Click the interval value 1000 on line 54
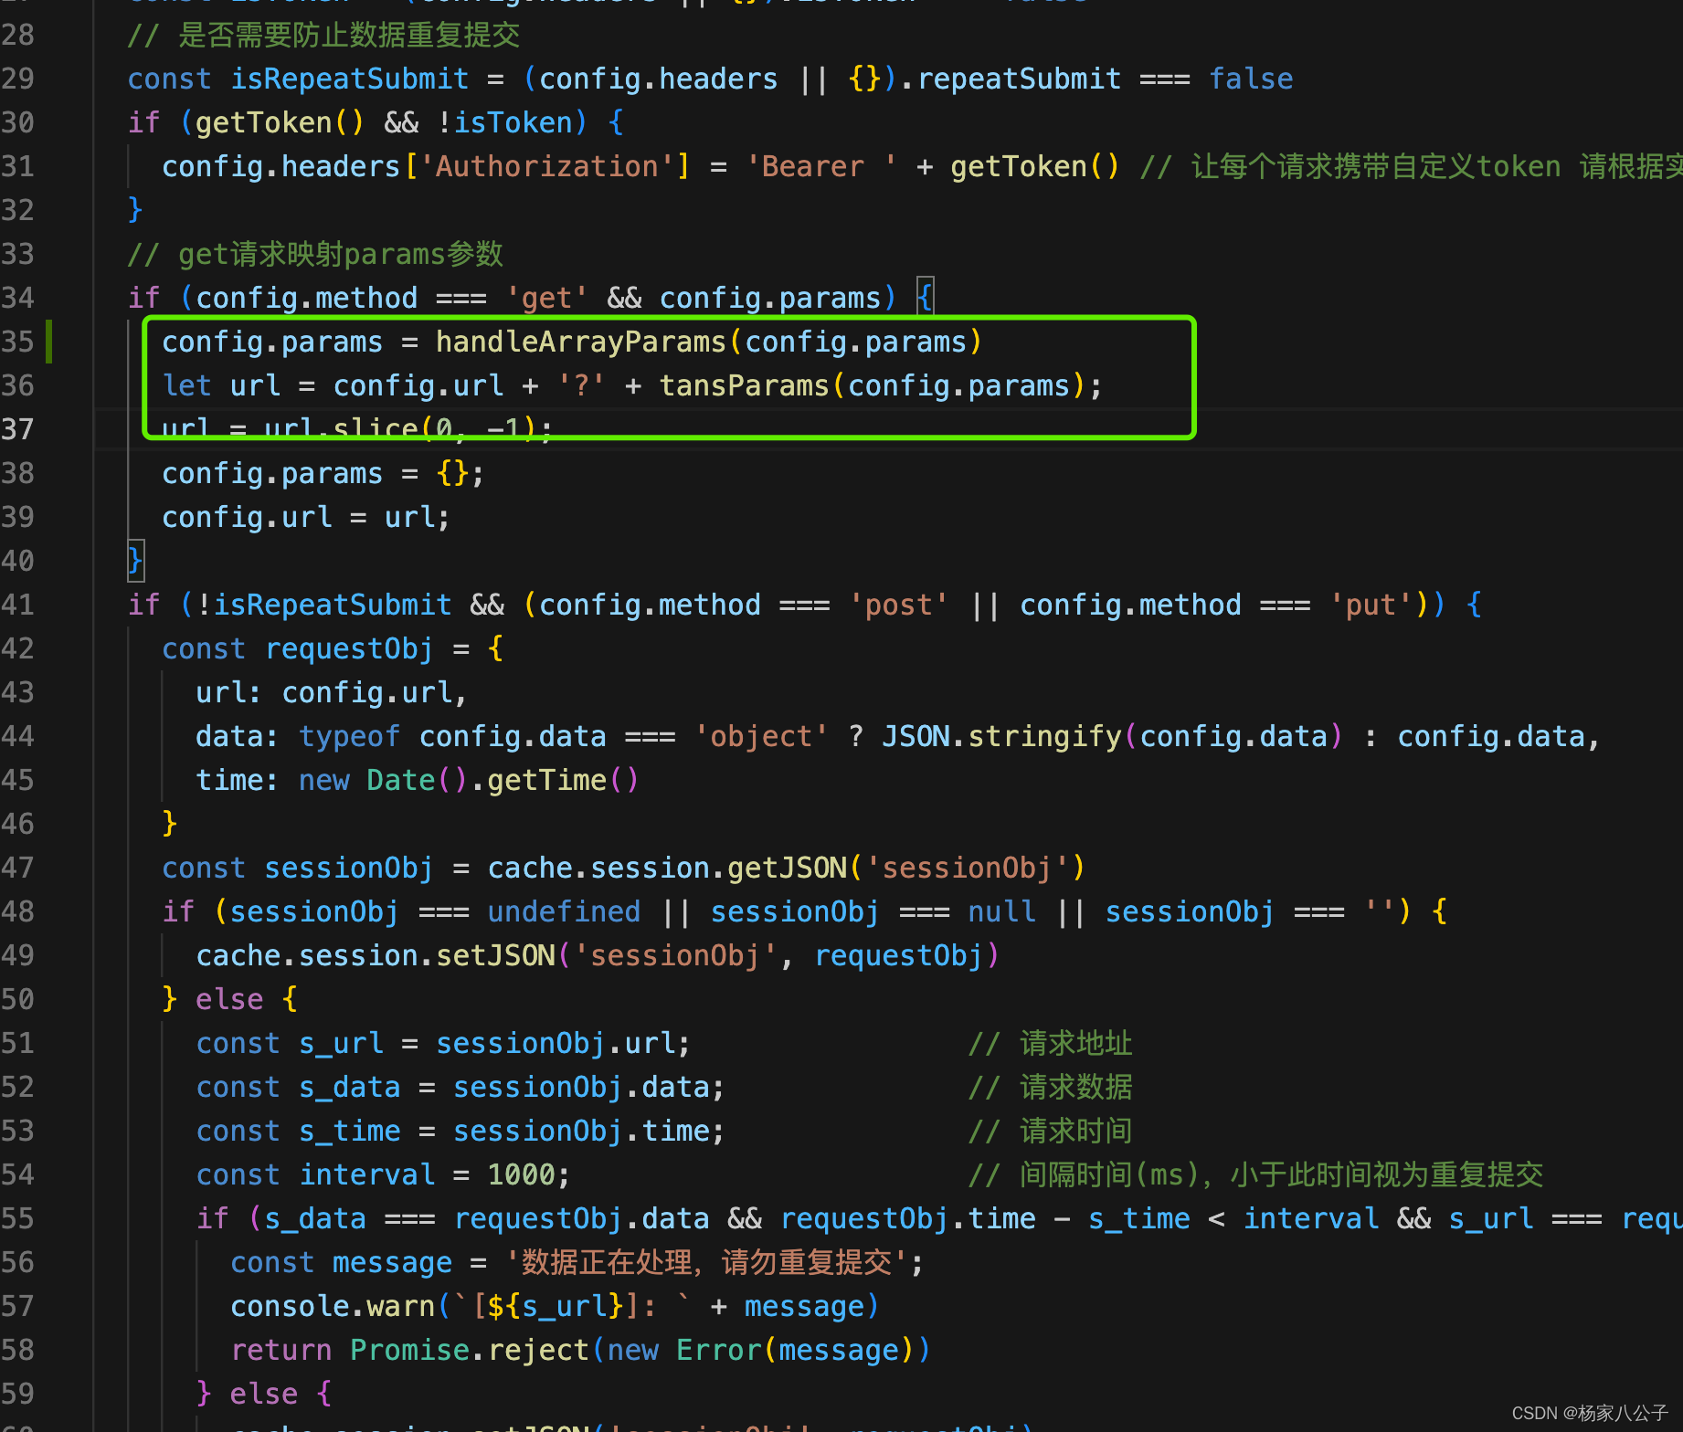This screenshot has width=1683, height=1432. (521, 1174)
